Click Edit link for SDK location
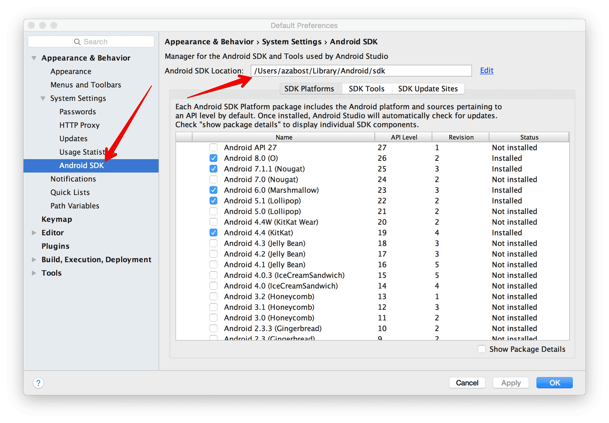 coord(486,70)
